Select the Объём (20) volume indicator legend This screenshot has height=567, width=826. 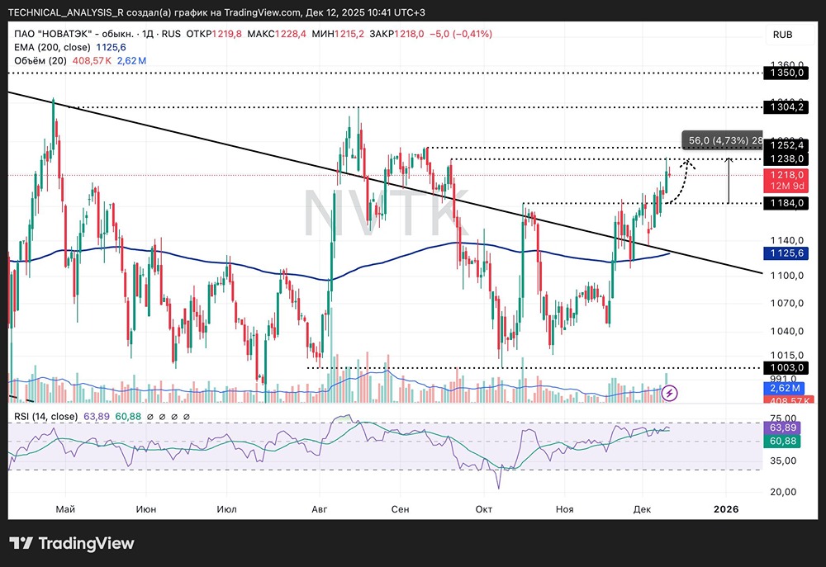click(39, 61)
